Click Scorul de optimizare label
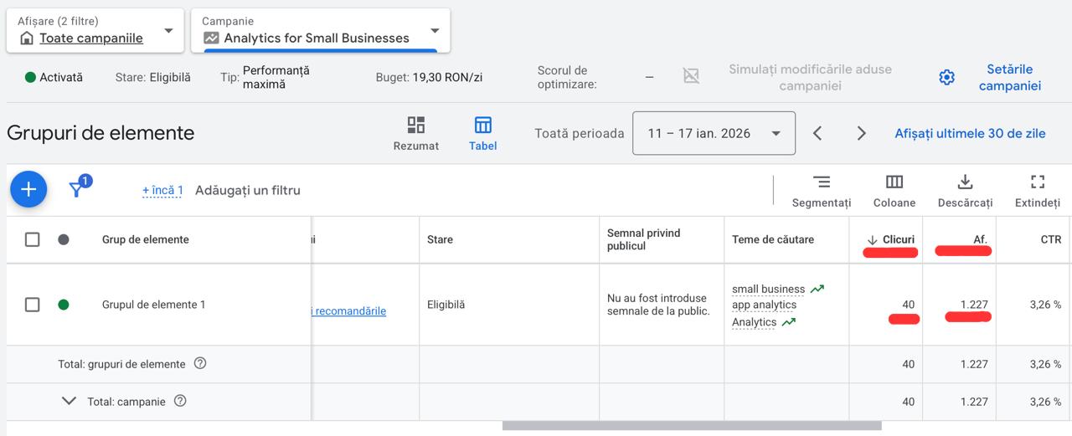This screenshot has height=436, width=1072. (567, 77)
